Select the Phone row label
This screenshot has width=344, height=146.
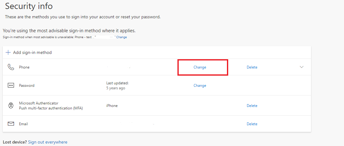point(24,67)
